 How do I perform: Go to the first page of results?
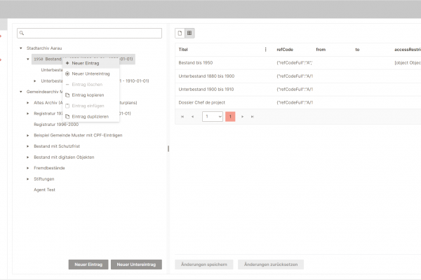tap(182, 116)
